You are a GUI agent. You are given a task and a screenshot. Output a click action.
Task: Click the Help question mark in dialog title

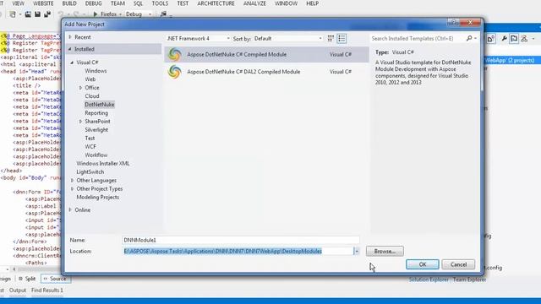(453, 23)
